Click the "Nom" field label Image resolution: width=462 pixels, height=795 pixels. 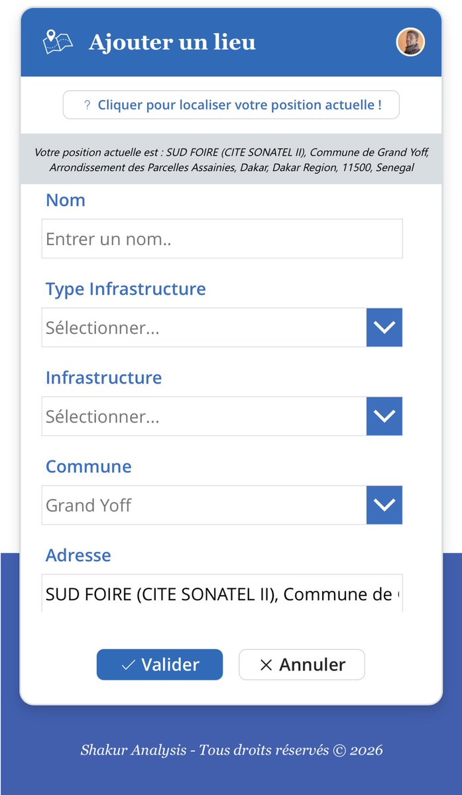click(66, 200)
